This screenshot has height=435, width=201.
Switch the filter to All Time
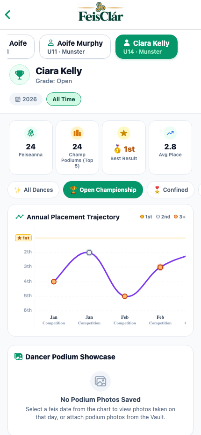64,99
